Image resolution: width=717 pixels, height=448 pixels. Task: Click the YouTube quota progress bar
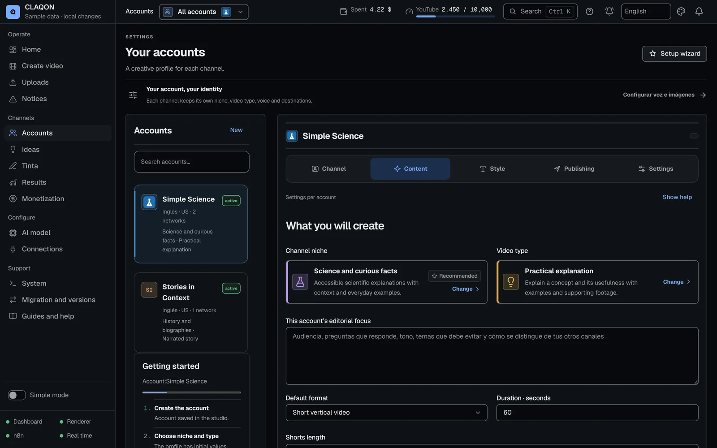point(455,17)
